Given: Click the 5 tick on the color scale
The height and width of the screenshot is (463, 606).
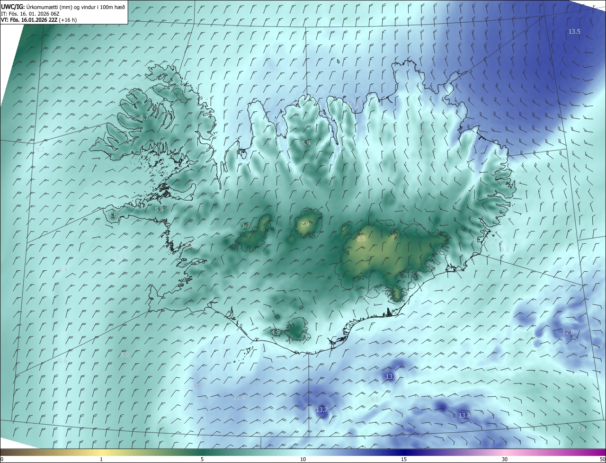Looking at the screenshot, I should coord(202,459).
